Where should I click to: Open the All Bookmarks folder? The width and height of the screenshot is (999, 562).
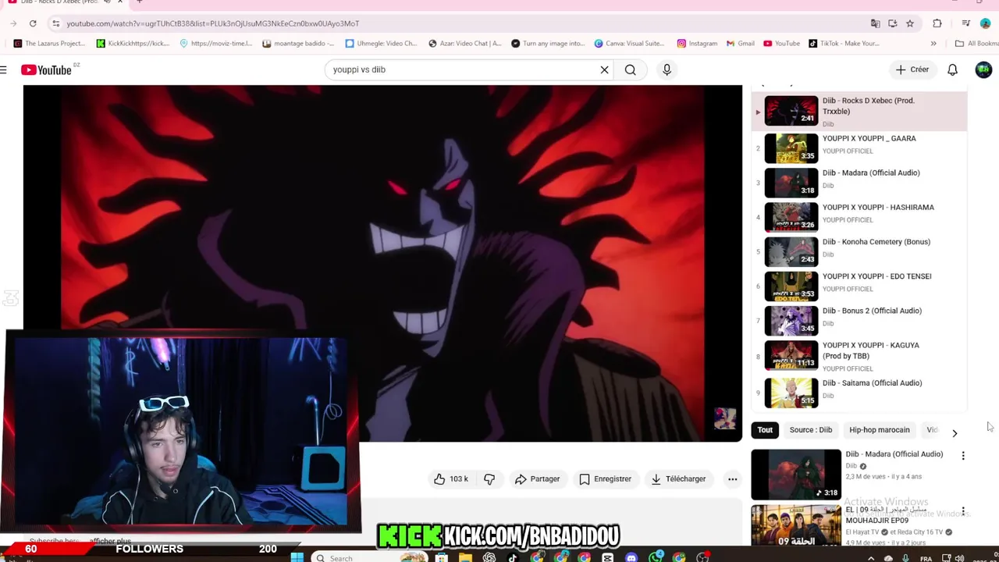976,43
